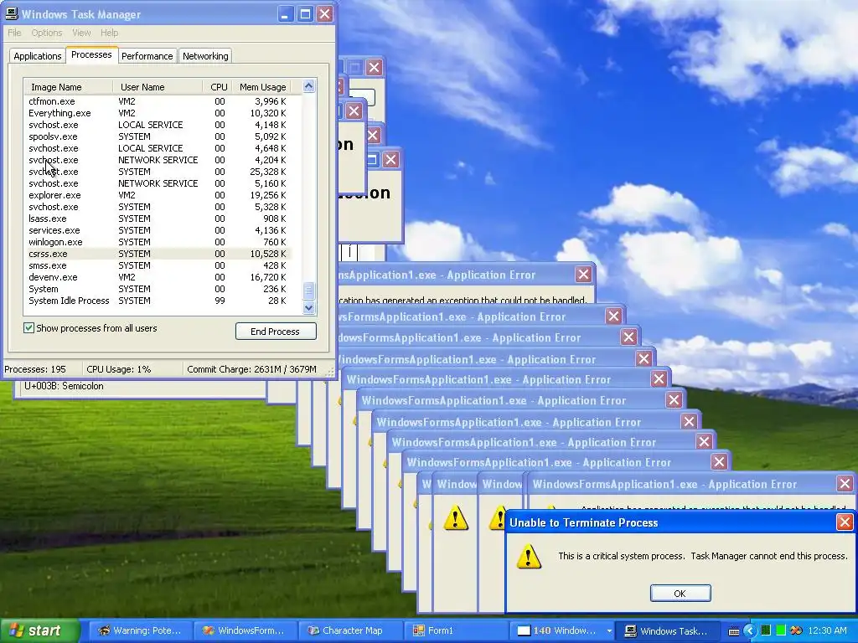Click OK in Unable to Terminate Process dialog
858x643 pixels.
point(680,594)
